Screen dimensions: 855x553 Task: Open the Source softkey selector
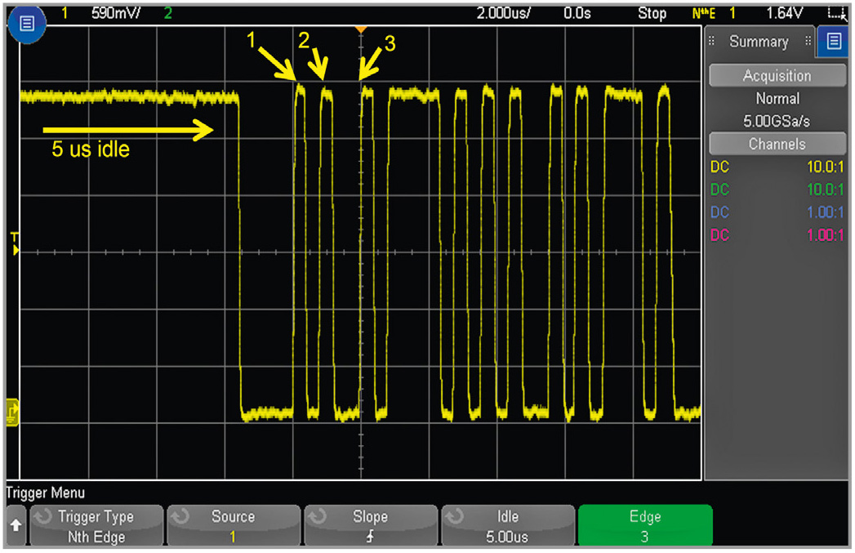(x=233, y=526)
